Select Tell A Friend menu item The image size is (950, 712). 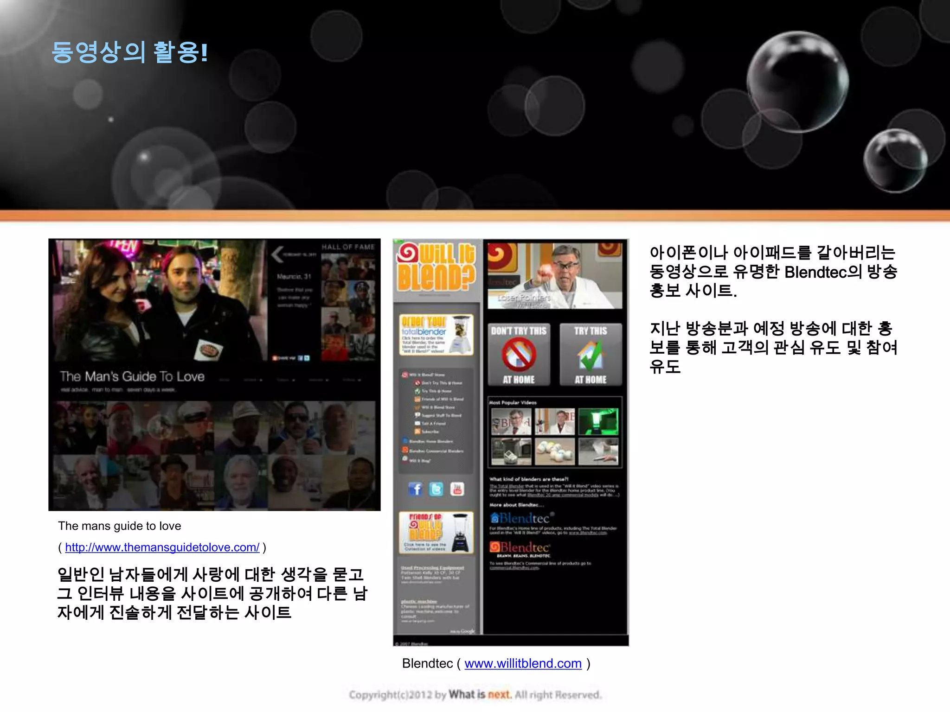tap(430, 424)
